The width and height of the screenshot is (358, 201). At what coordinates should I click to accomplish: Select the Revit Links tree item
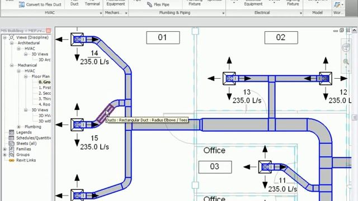tap(26, 160)
